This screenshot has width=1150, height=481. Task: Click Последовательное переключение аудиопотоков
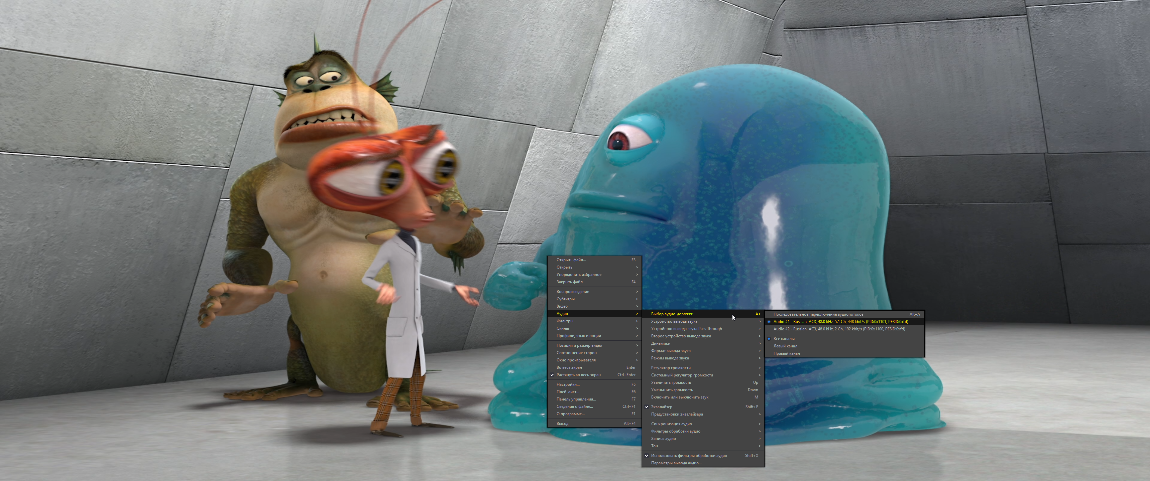point(818,314)
